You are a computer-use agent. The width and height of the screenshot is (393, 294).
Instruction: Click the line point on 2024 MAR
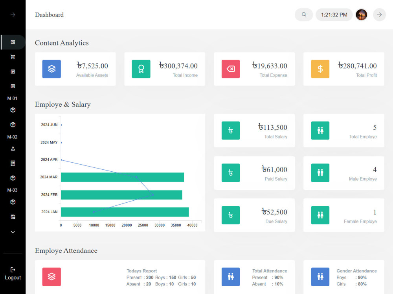click(136, 177)
